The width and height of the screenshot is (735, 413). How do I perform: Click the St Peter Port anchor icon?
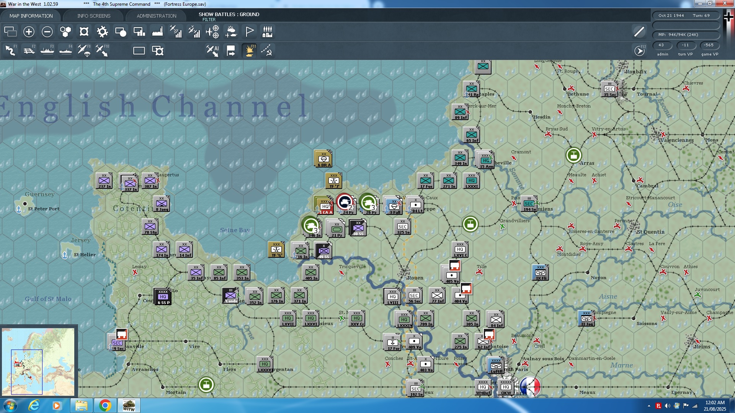[x=18, y=209]
